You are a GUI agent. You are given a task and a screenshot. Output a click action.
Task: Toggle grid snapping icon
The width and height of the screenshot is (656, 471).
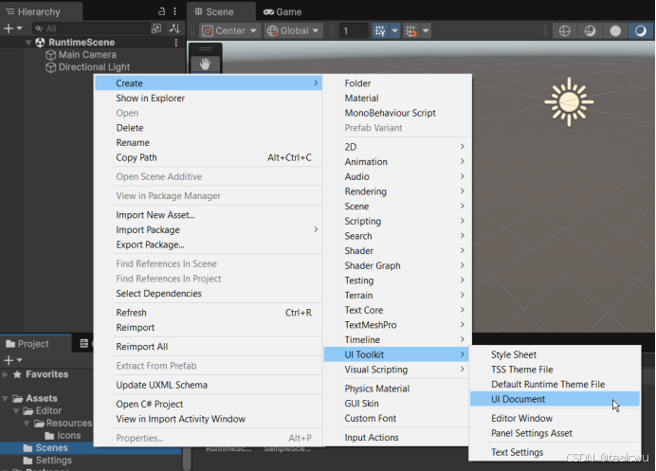point(410,31)
